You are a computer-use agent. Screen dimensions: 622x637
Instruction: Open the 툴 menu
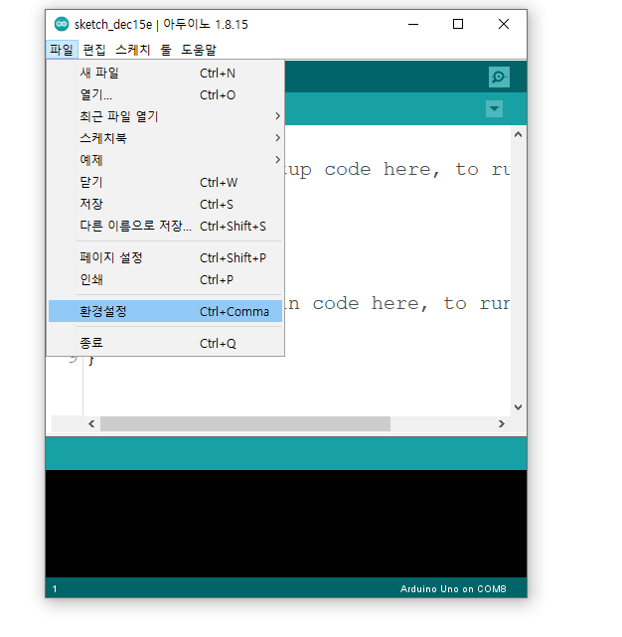(x=166, y=50)
